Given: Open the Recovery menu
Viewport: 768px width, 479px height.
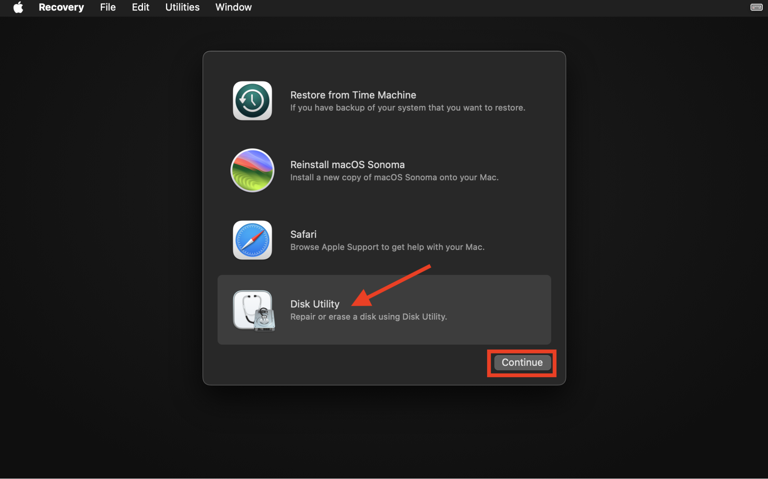Looking at the screenshot, I should (x=61, y=7).
